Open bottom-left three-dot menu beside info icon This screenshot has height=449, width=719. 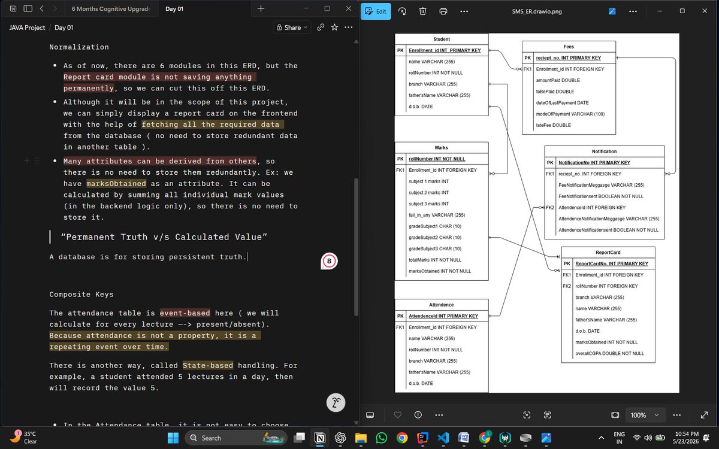click(x=439, y=415)
